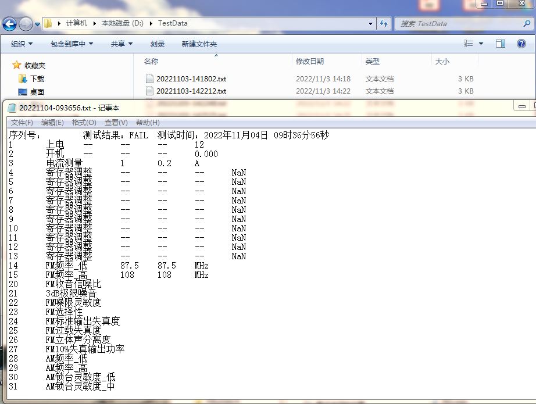Click the 3dB极限噪音 line
The image size is (536, 404).
[71, 293]
